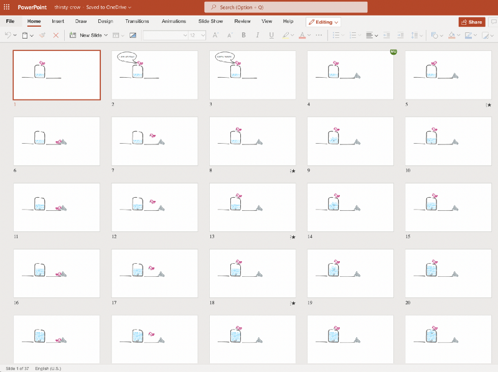Click the Comments icon beside Share

[x=492, y=22]
